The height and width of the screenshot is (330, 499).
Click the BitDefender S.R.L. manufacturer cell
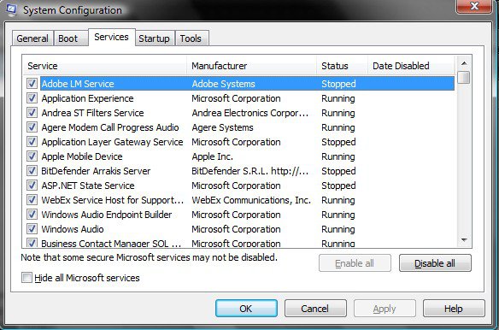click(x=250, y=171)
